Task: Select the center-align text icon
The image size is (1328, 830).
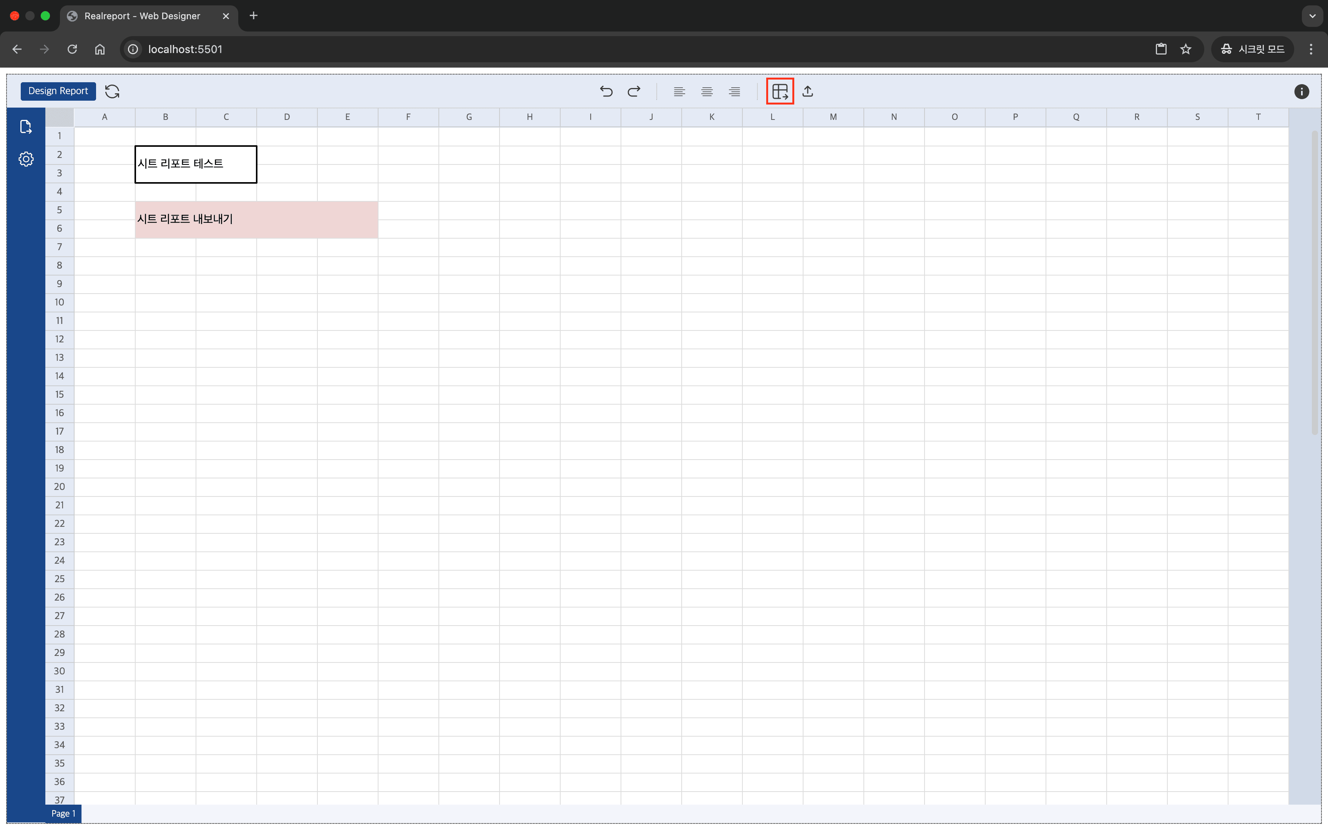Action: [707, 91]
